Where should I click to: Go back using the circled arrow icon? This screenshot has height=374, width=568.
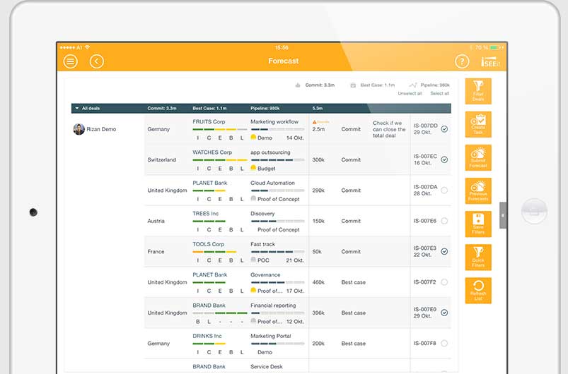click(97, 61)
